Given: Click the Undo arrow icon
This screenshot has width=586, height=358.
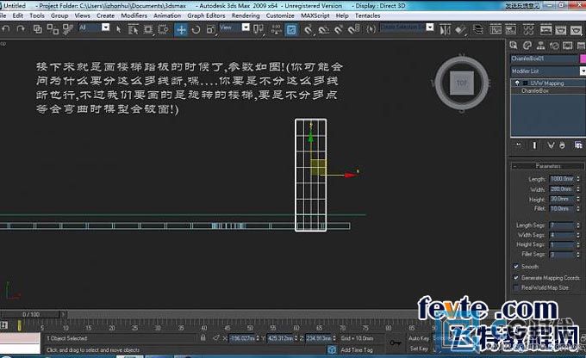Looking at the screenshot, I should click(6, 28).
